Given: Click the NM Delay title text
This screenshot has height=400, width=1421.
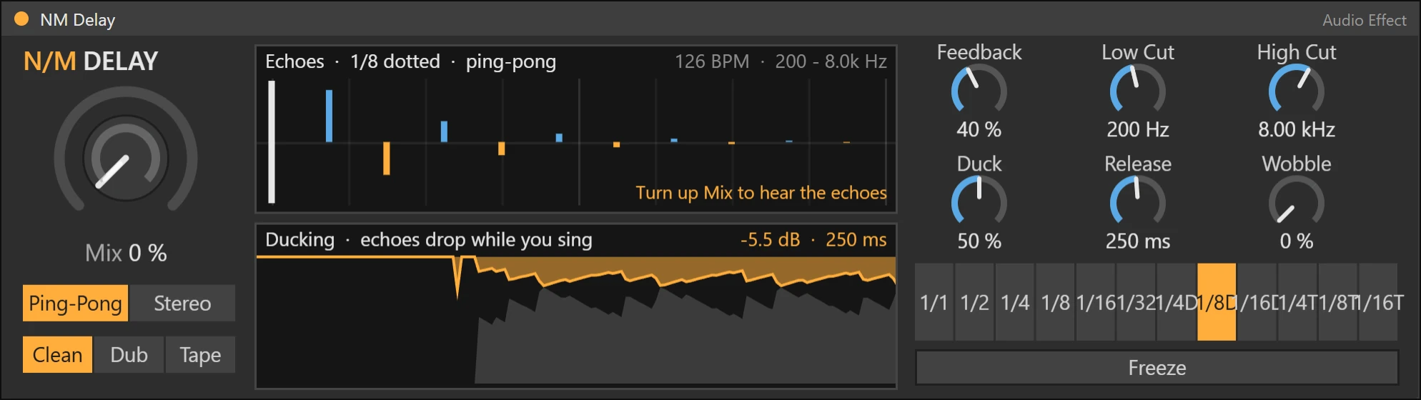Looking at the screenshot, I should [x=77, y=20].
